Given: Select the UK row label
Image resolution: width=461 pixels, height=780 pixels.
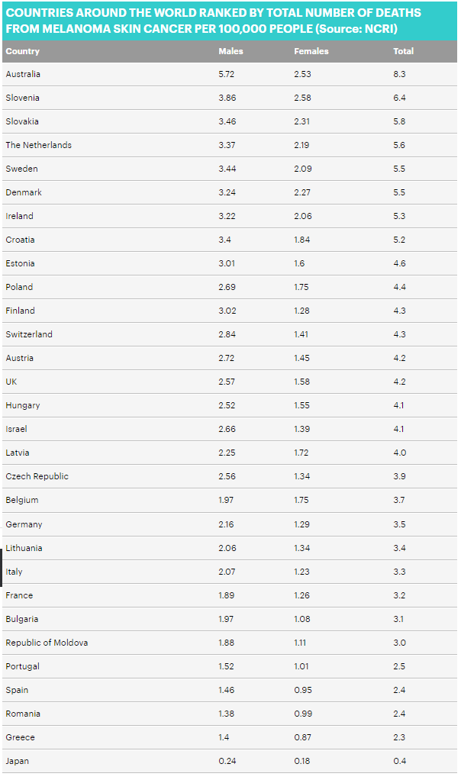Looking at the screenshot, I should click(x=11, y=382).
